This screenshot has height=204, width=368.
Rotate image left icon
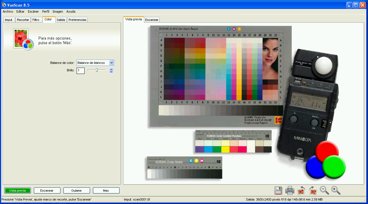pyautogui.click(x=301, y=190)
